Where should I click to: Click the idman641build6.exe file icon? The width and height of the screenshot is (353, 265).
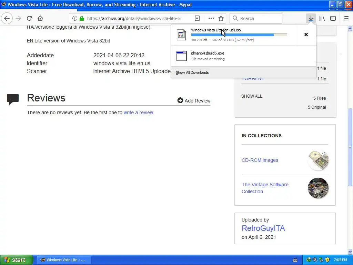tap(181, 56)
